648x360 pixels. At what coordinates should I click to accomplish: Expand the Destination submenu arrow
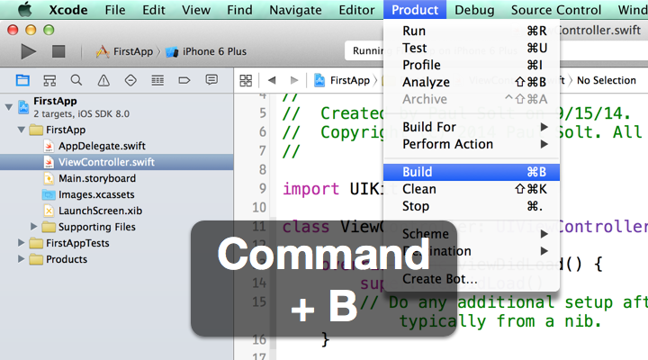[544, 251]
